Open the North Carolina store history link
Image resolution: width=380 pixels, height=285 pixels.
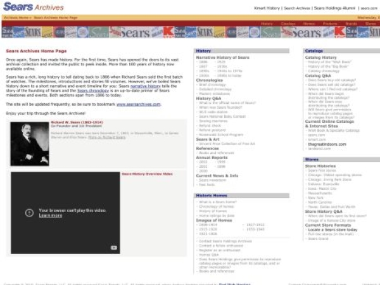[320, 202]
